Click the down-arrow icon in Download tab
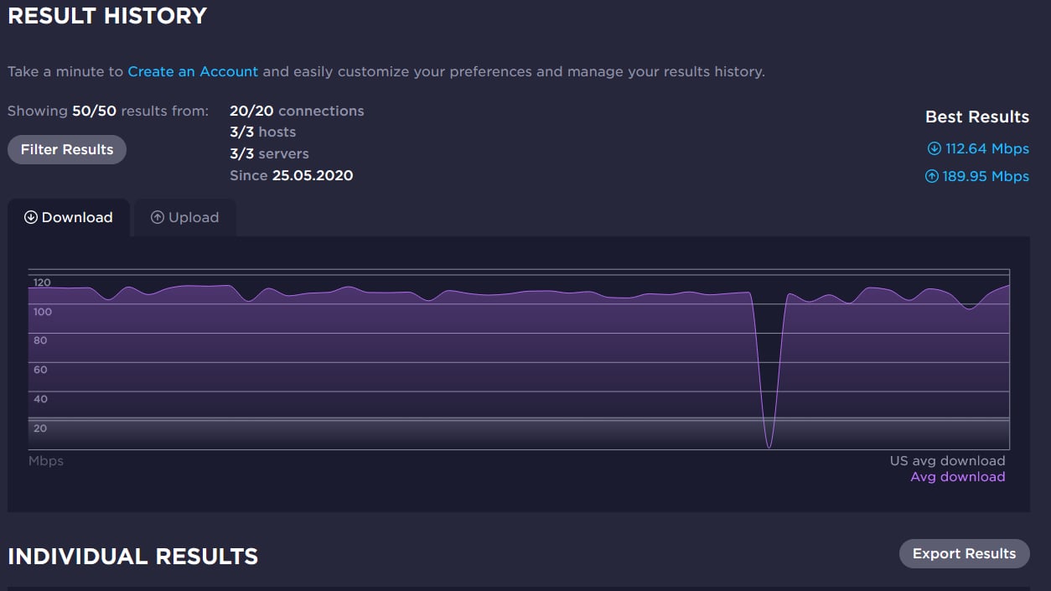Image resolution: width=1051 pixels, height=591 pixels. pos(31,218)
